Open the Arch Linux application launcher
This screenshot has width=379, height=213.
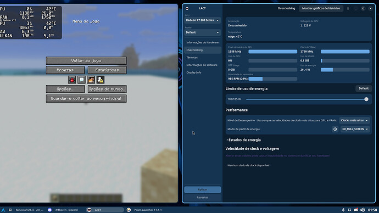[3, 210]
